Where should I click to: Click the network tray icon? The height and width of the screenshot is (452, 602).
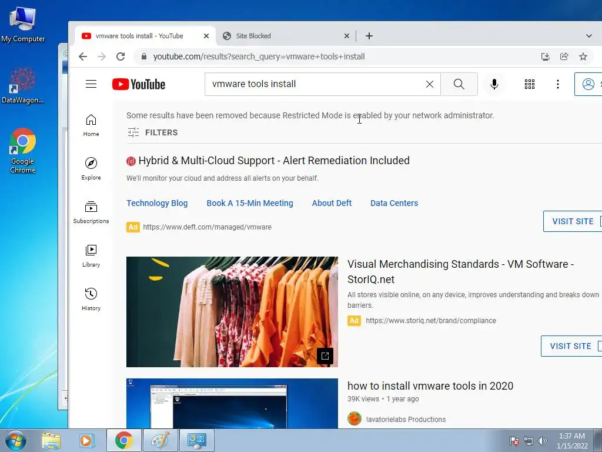point(529,441)
